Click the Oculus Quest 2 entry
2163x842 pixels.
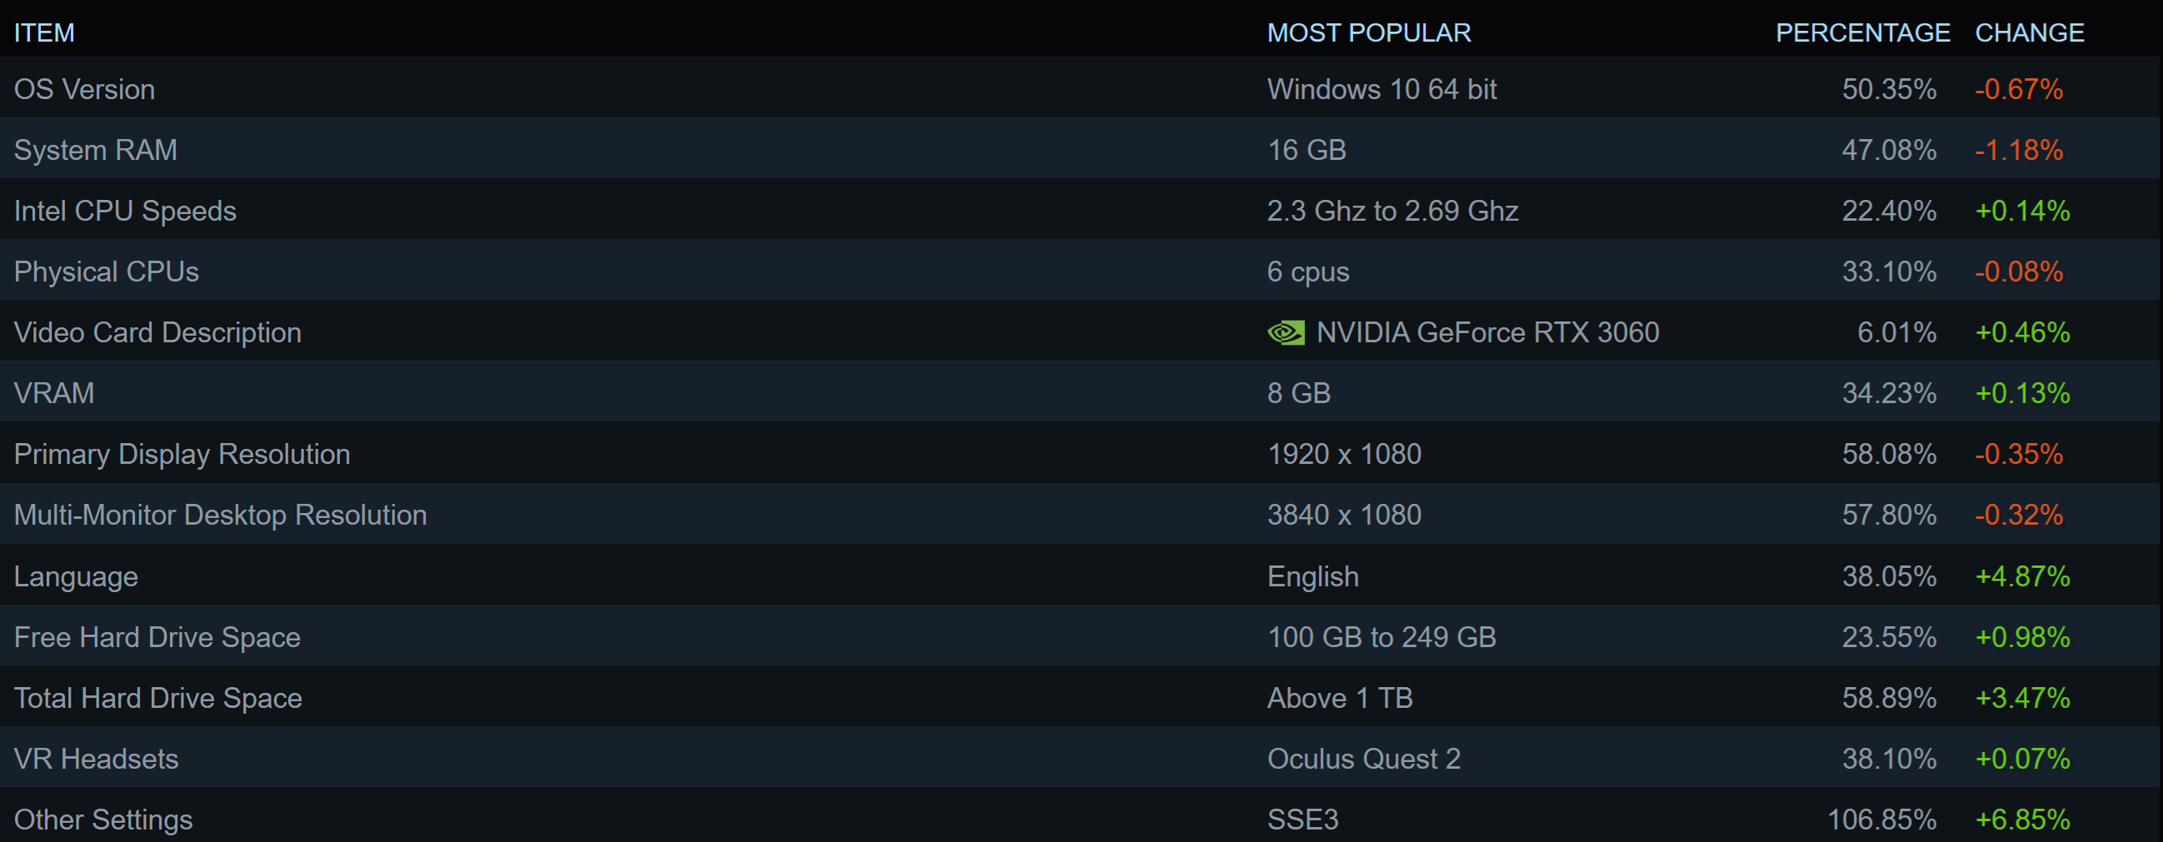pyautogui.click(x=1364, y=759)
